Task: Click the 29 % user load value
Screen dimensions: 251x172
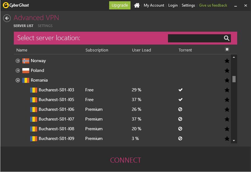Action: coord(137,90)
